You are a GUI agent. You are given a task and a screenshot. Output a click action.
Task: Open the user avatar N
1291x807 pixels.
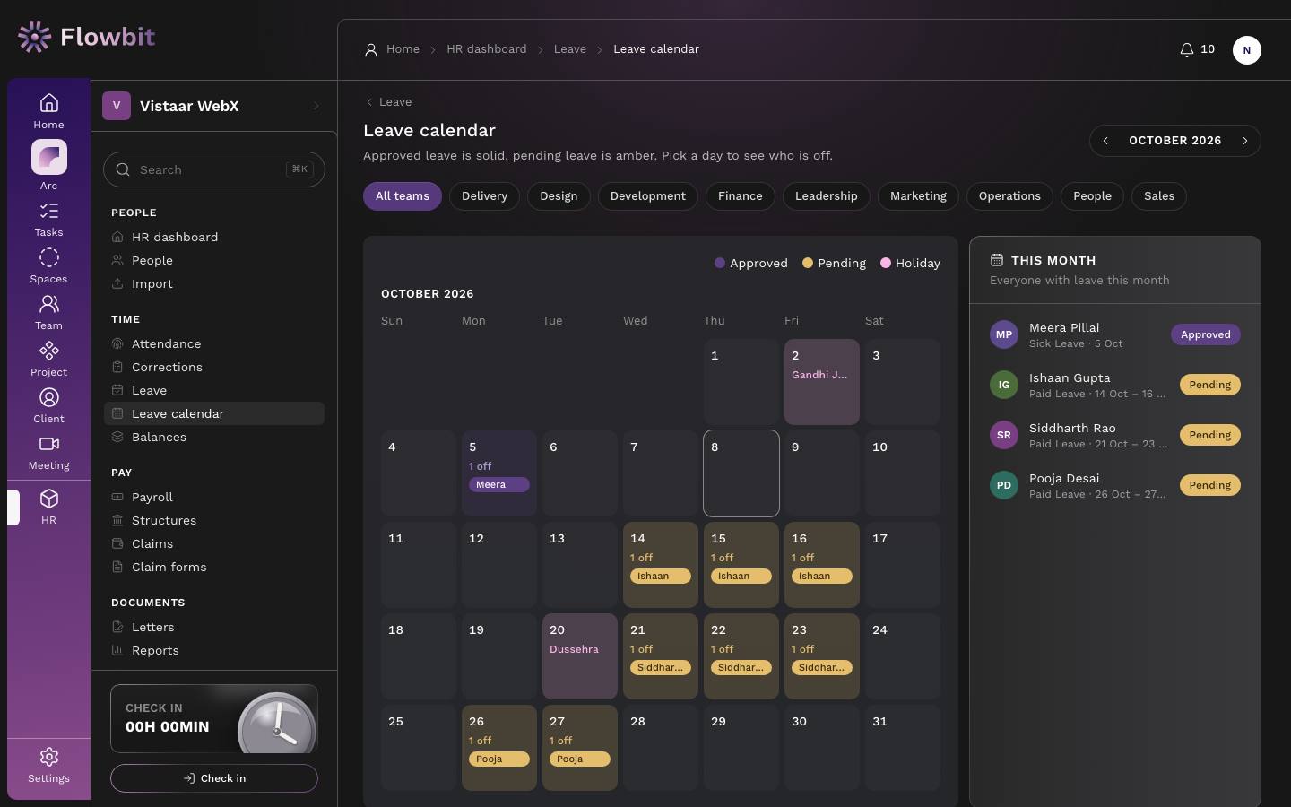pos(1246,50)
